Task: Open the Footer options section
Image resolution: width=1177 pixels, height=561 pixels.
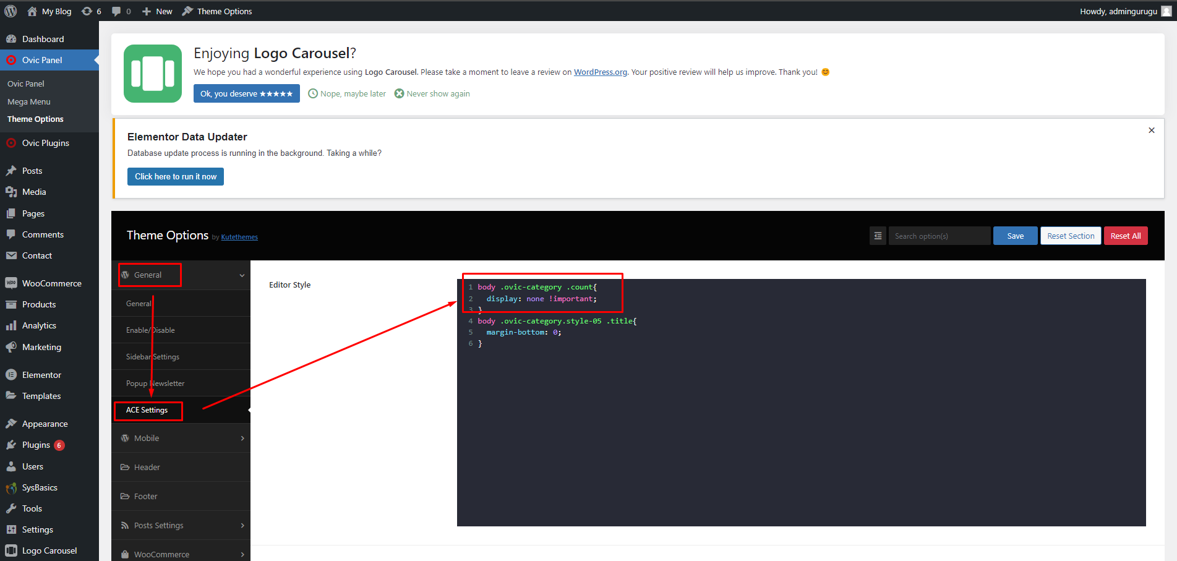Action: tap(181, 496)
